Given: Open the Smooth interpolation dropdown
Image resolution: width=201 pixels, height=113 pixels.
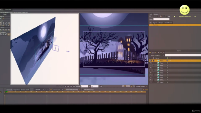Looking at the screenshot, I should tap(39, 89).
